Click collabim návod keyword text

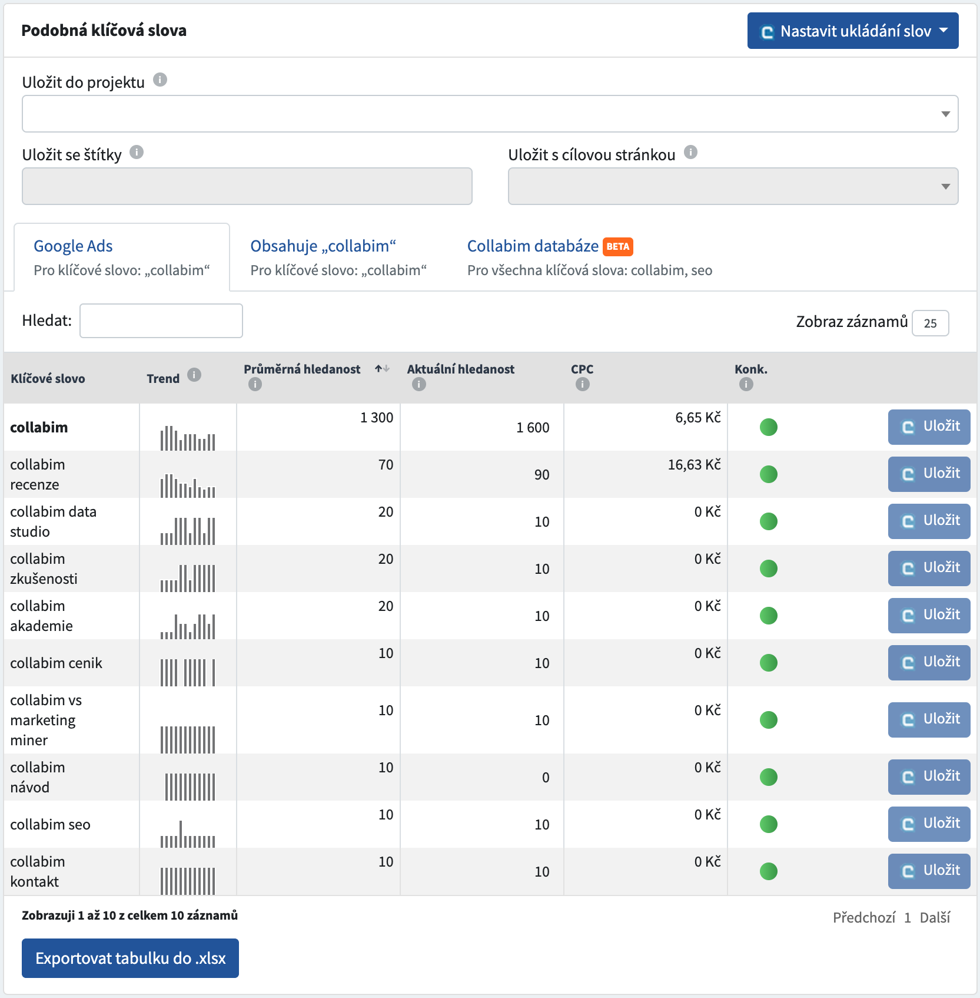pos(38,777)
